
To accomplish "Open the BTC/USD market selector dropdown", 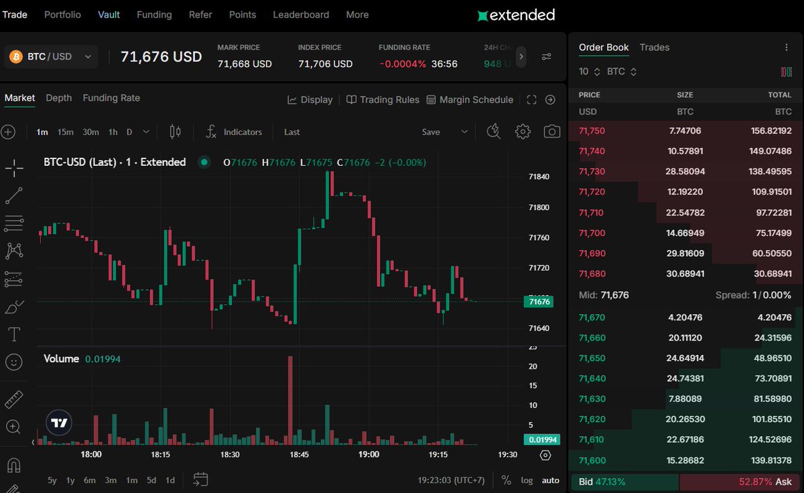I will pyautogui.click(x=51, y=57).
